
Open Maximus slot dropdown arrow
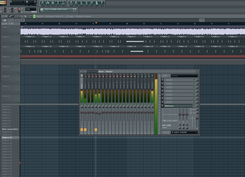(x=162, y=106)
